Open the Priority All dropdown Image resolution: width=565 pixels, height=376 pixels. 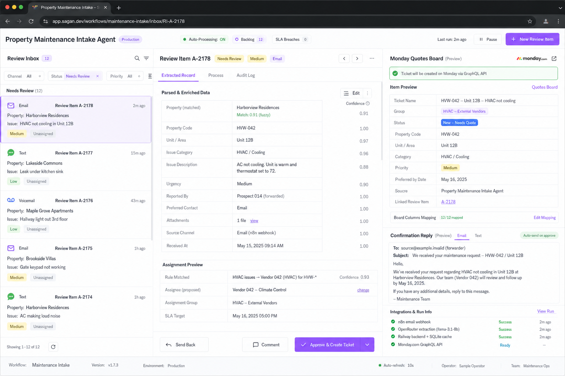[125, 76]
